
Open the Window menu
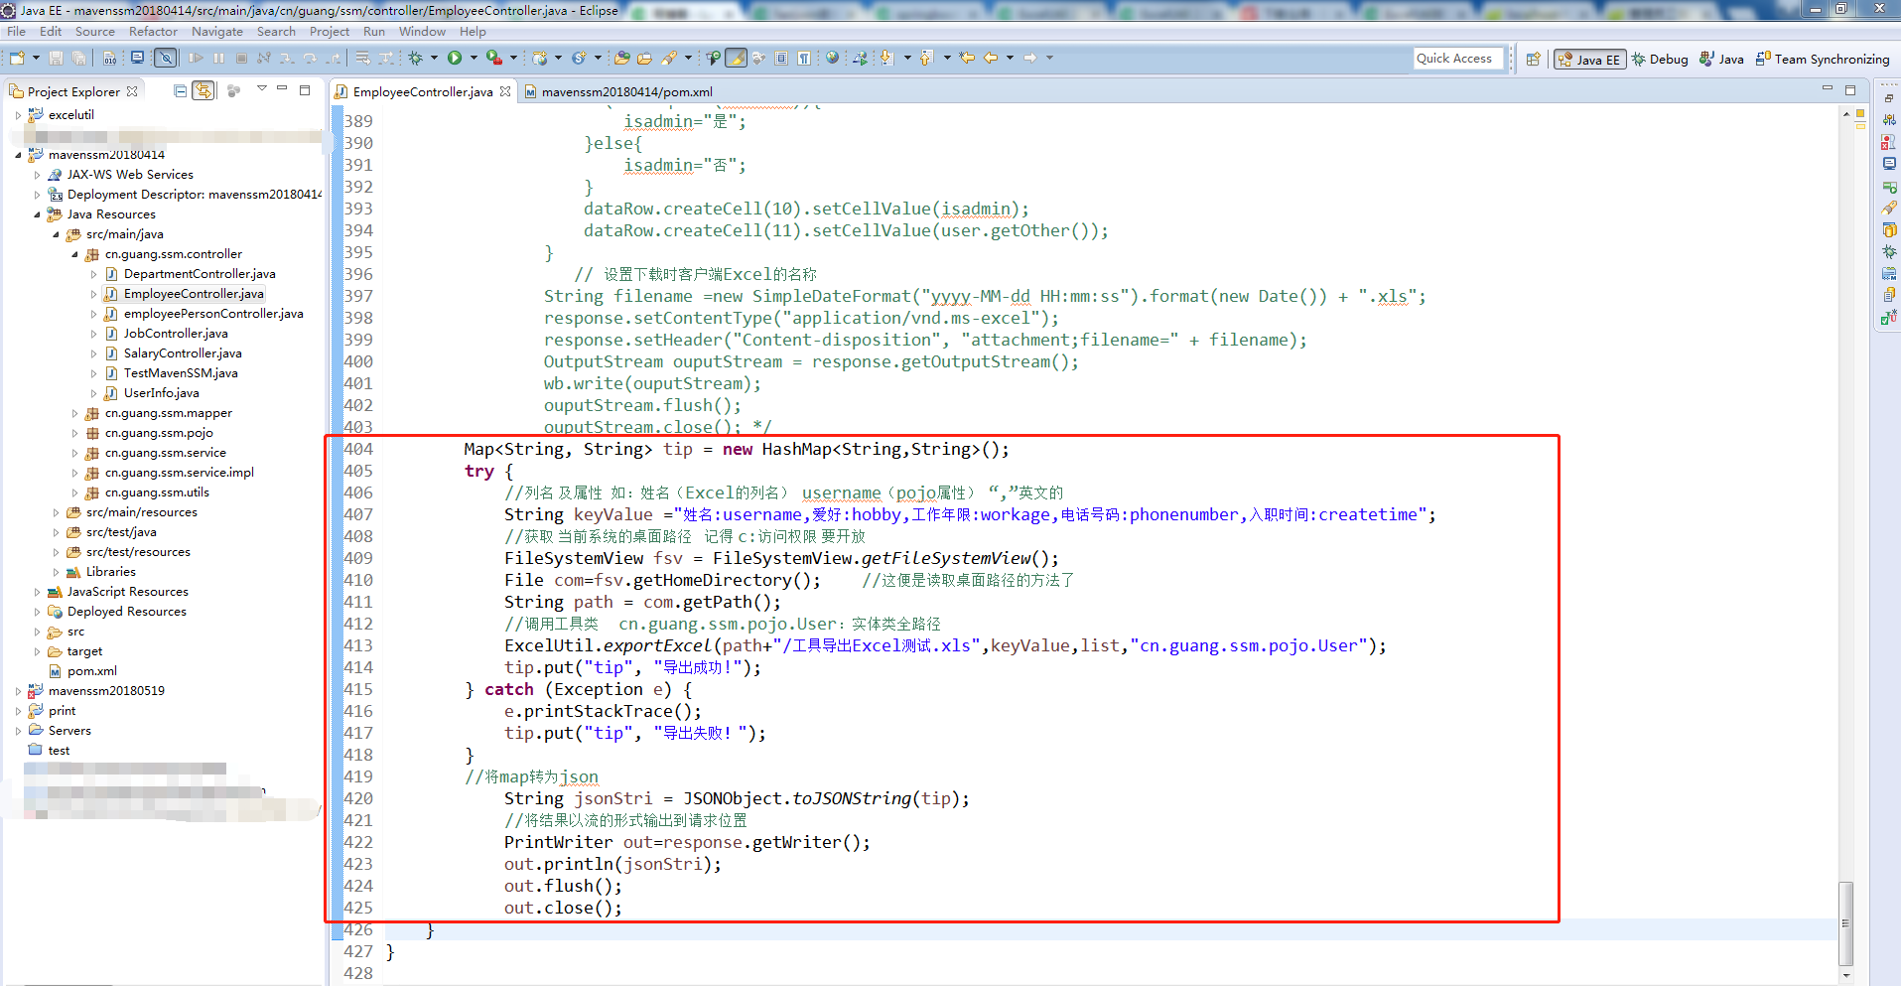click(422, 32)
